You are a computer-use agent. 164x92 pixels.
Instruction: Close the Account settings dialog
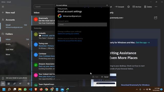click(107, 5)
